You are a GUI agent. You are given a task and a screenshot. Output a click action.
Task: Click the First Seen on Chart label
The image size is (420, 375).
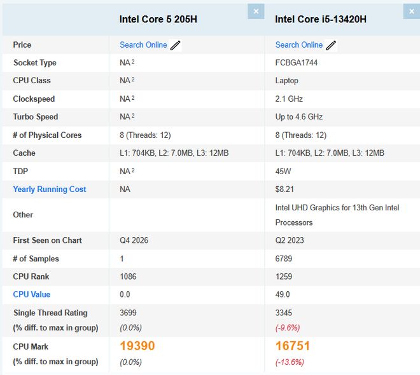(x=48, y=240)
